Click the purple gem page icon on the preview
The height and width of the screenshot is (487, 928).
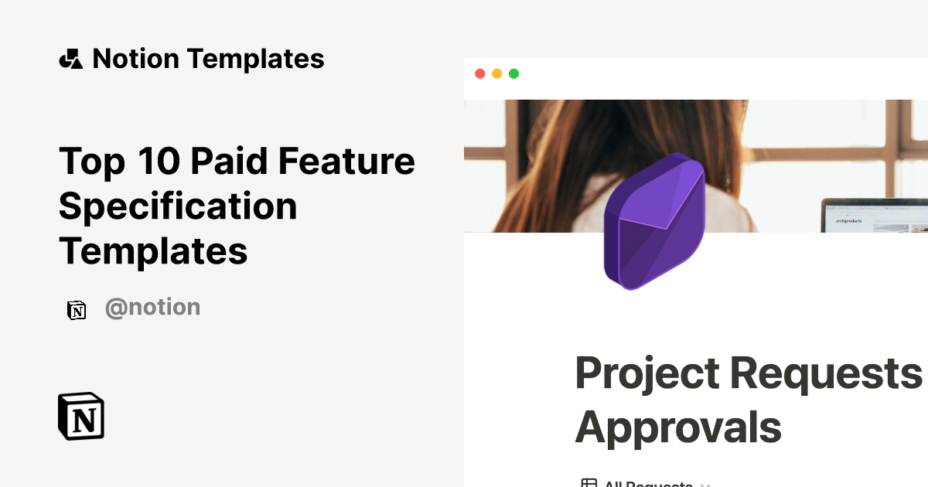click(654, 222)
